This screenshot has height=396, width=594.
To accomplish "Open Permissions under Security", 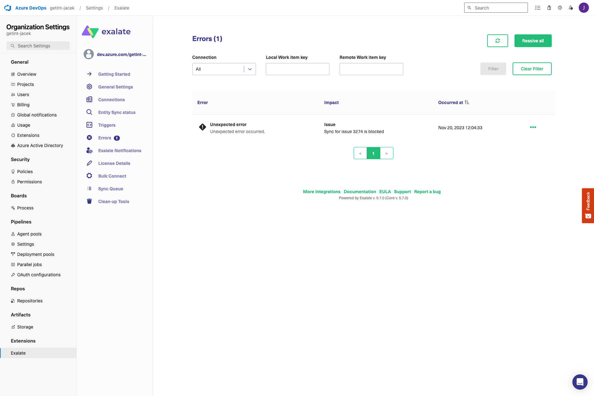I will (x=29, y=182).
